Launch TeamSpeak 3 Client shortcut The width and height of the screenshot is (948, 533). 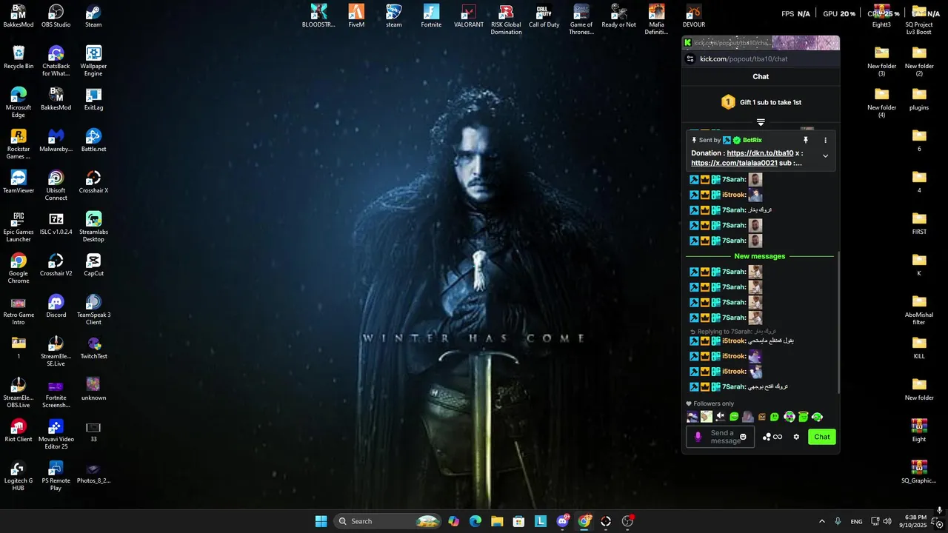point(93,309)
